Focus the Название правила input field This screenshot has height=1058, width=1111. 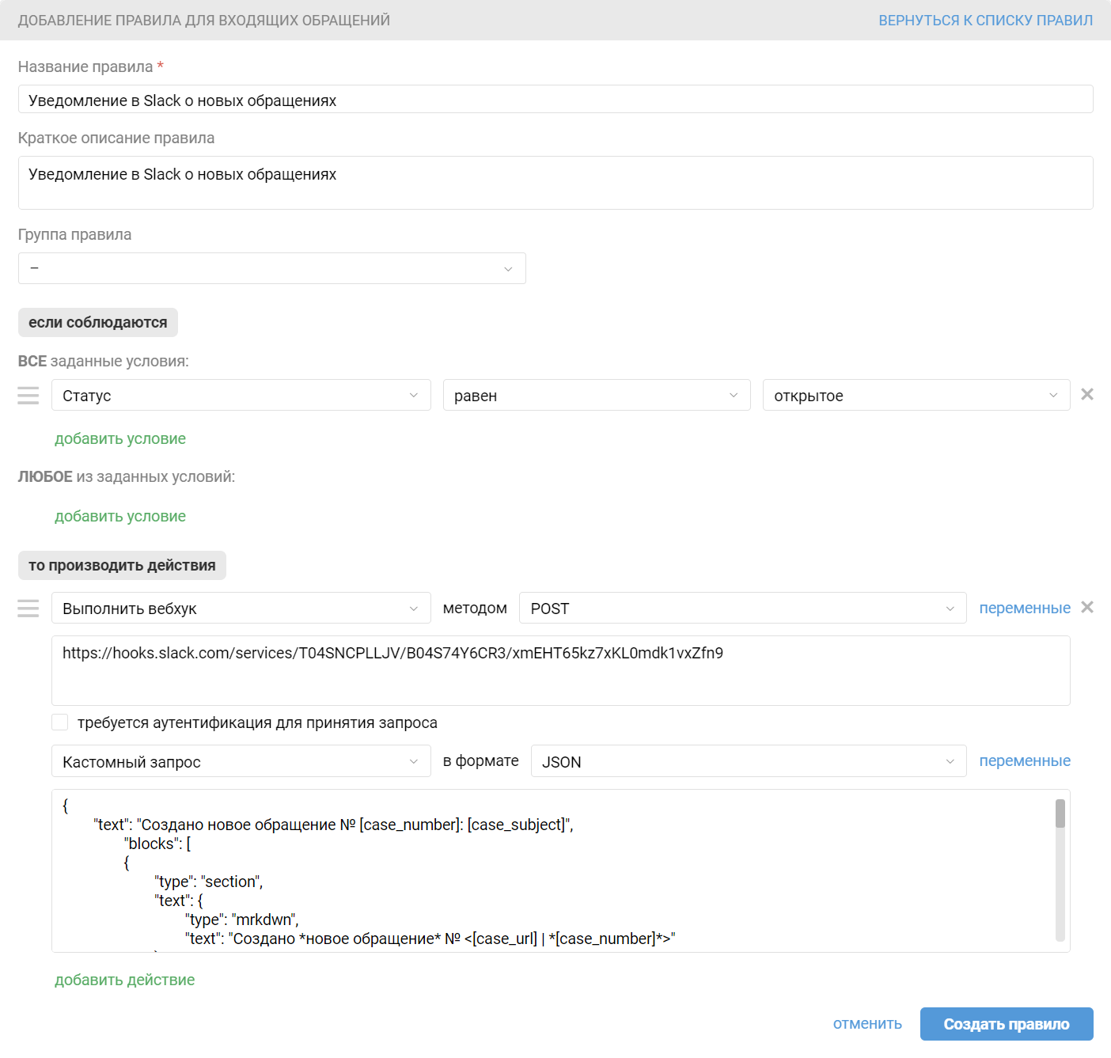[555, 99]
